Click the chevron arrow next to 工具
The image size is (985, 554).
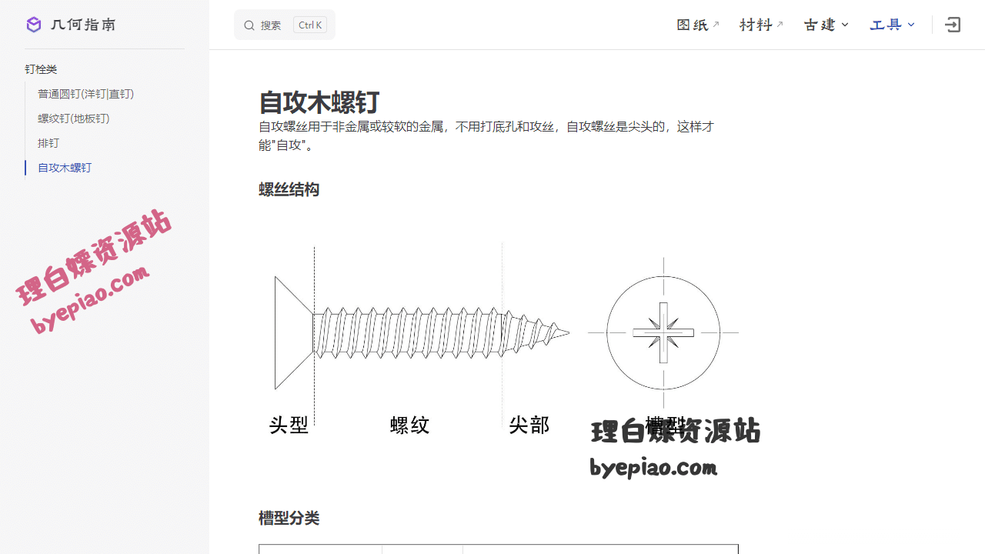click(x=912, y=25)
